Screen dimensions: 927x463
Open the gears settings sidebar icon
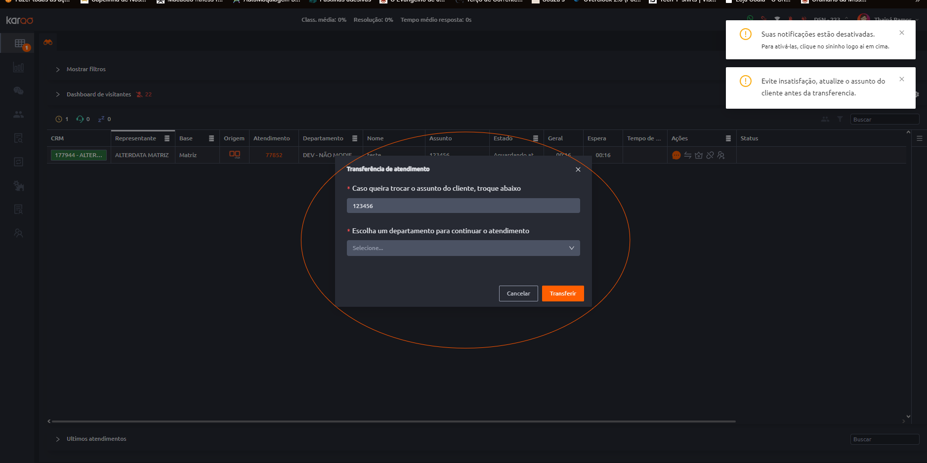[18, 186]
